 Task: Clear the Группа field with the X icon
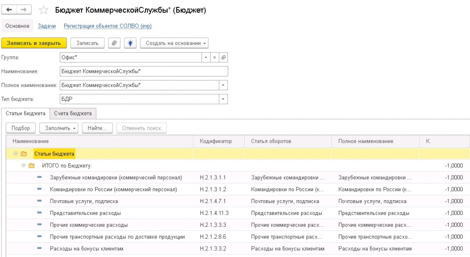(214, 57)
